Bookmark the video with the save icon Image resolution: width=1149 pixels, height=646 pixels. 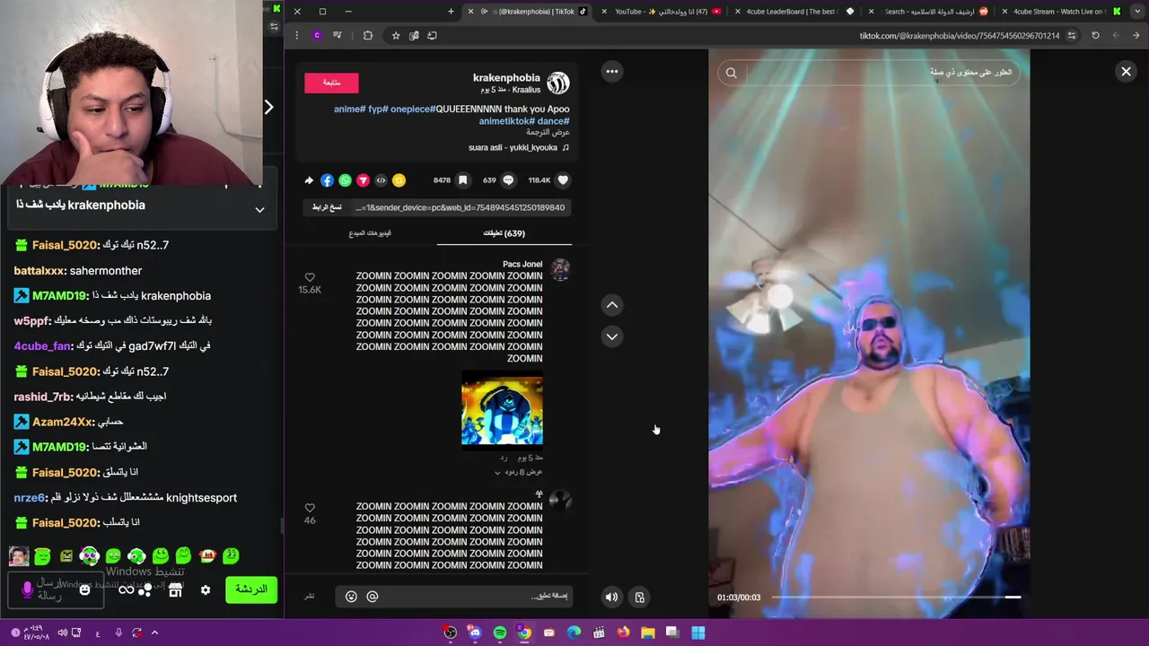463,180
